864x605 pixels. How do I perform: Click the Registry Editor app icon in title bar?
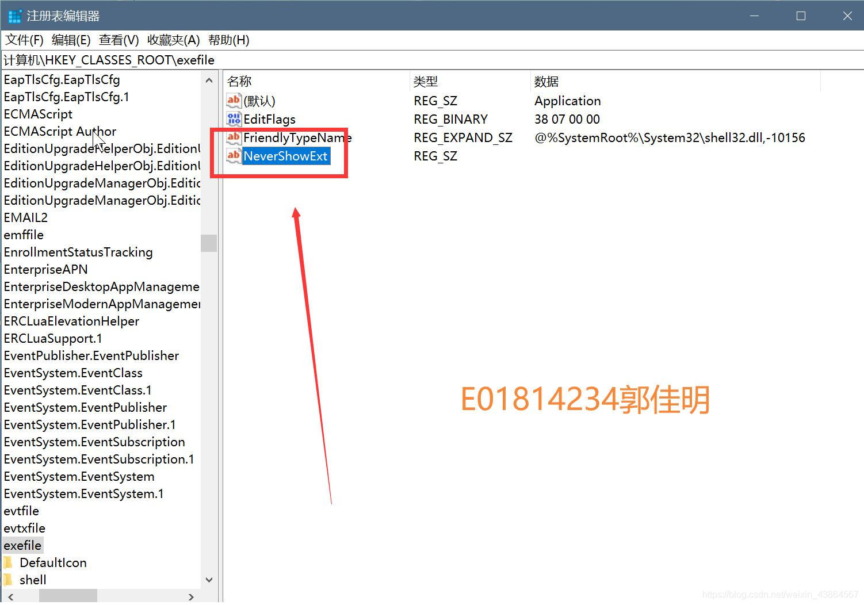point(14,16)
